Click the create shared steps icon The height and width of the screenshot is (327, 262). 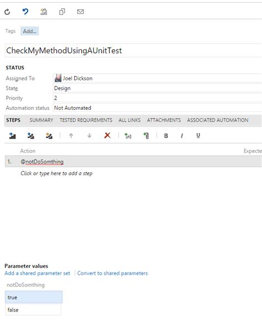tap(49, 136)
